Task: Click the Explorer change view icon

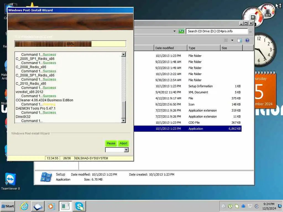Action: click(226, 40)
